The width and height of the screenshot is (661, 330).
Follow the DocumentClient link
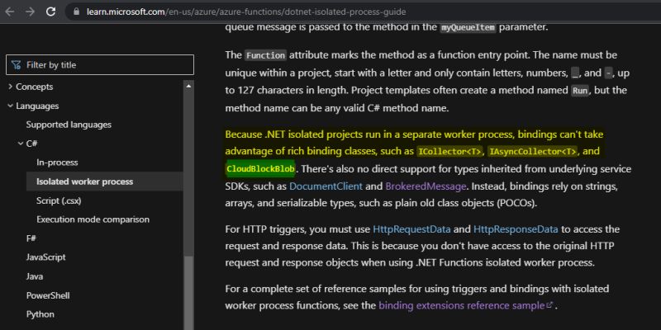pos(326,186)
